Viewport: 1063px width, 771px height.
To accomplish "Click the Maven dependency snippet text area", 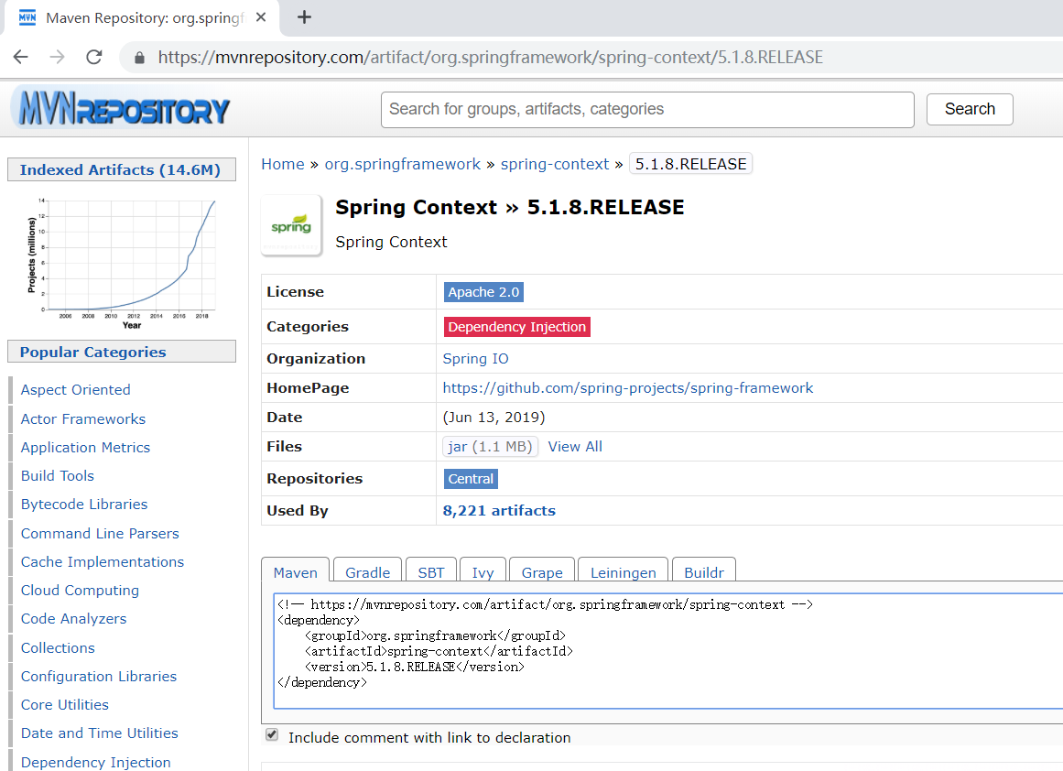I will [667, 651].
